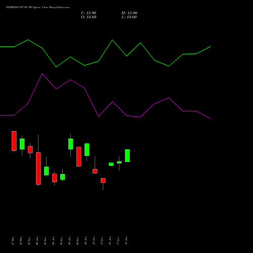
Task: Click the magenta indicator line's highest peak
Action: click(42, 73)
